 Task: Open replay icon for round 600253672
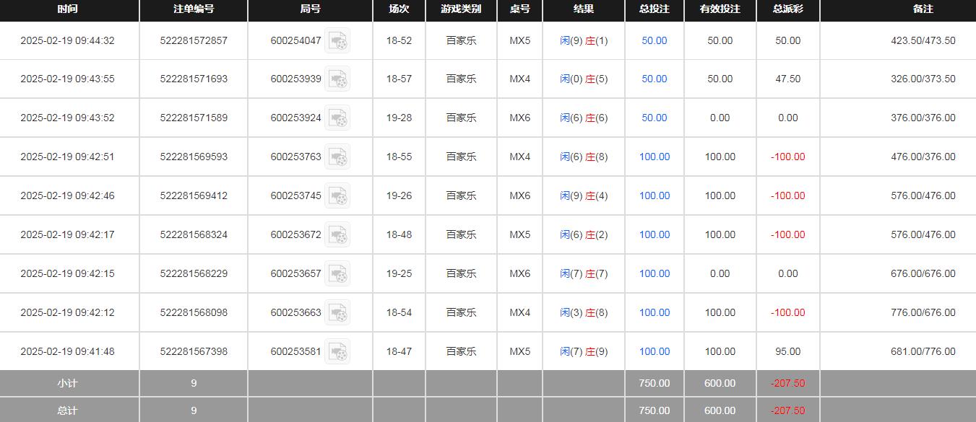point(337,235)
